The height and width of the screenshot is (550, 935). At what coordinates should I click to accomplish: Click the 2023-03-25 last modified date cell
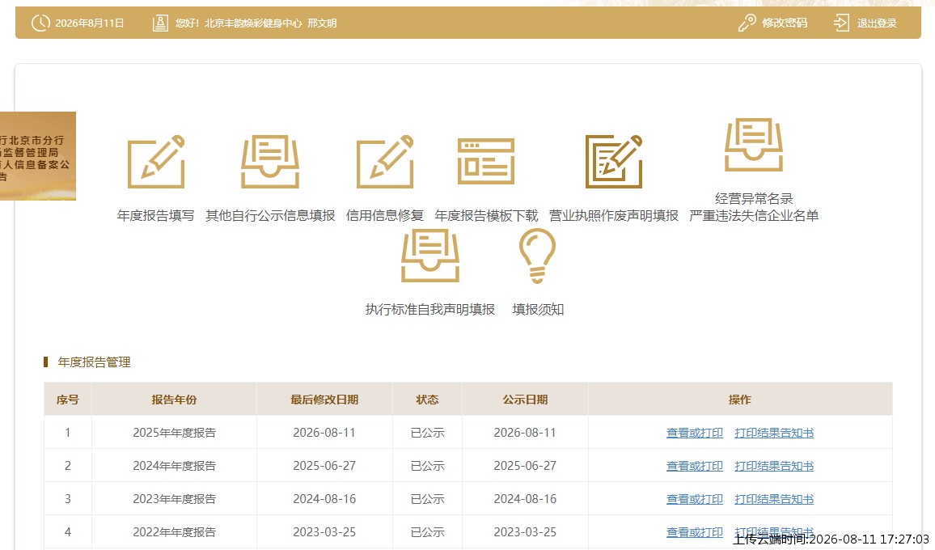tap(324, 532)
